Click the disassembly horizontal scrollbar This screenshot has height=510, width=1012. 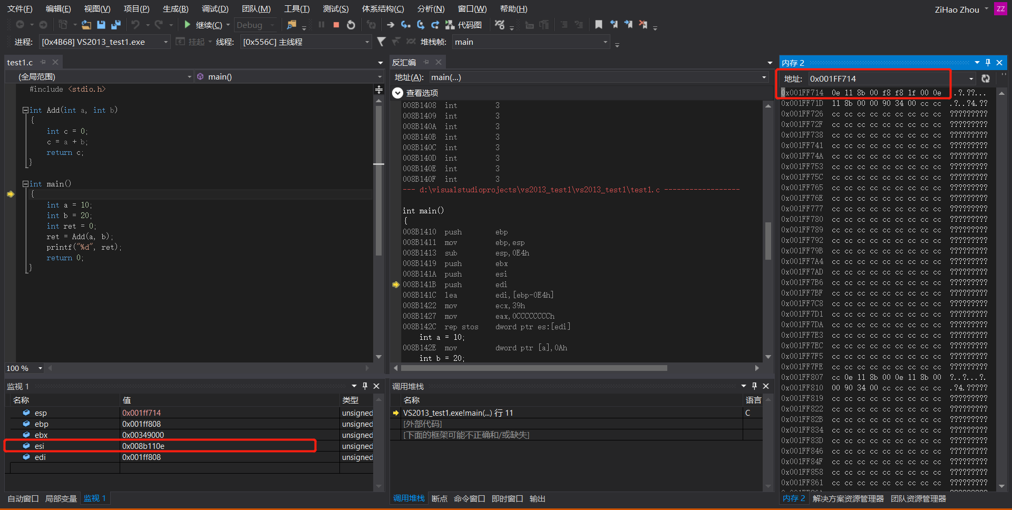[534, 368]
